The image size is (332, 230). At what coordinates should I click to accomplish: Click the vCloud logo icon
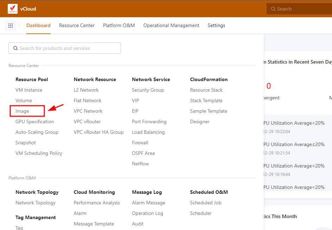[13, 9]
